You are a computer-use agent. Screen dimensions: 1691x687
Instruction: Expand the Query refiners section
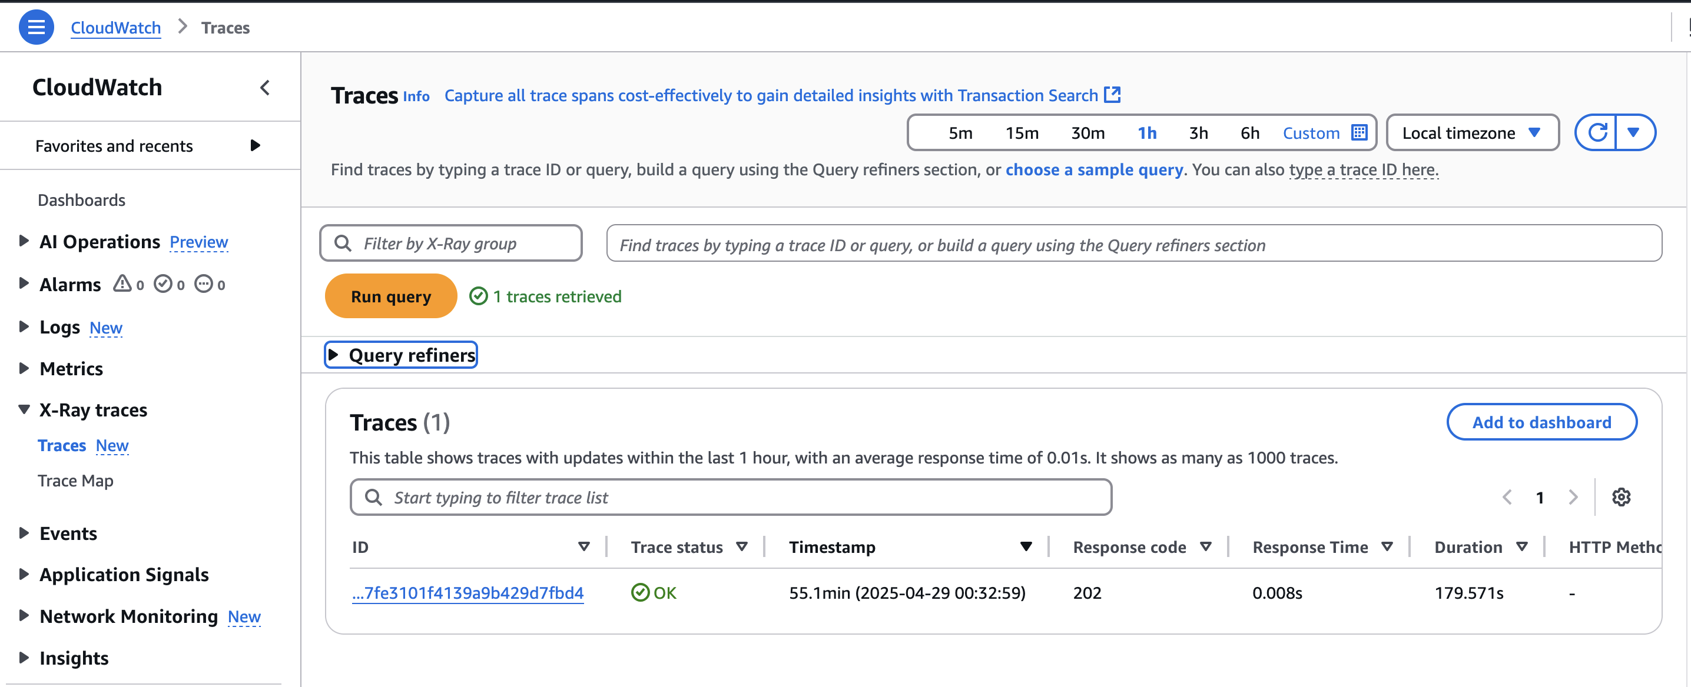[x=400, y=355]
